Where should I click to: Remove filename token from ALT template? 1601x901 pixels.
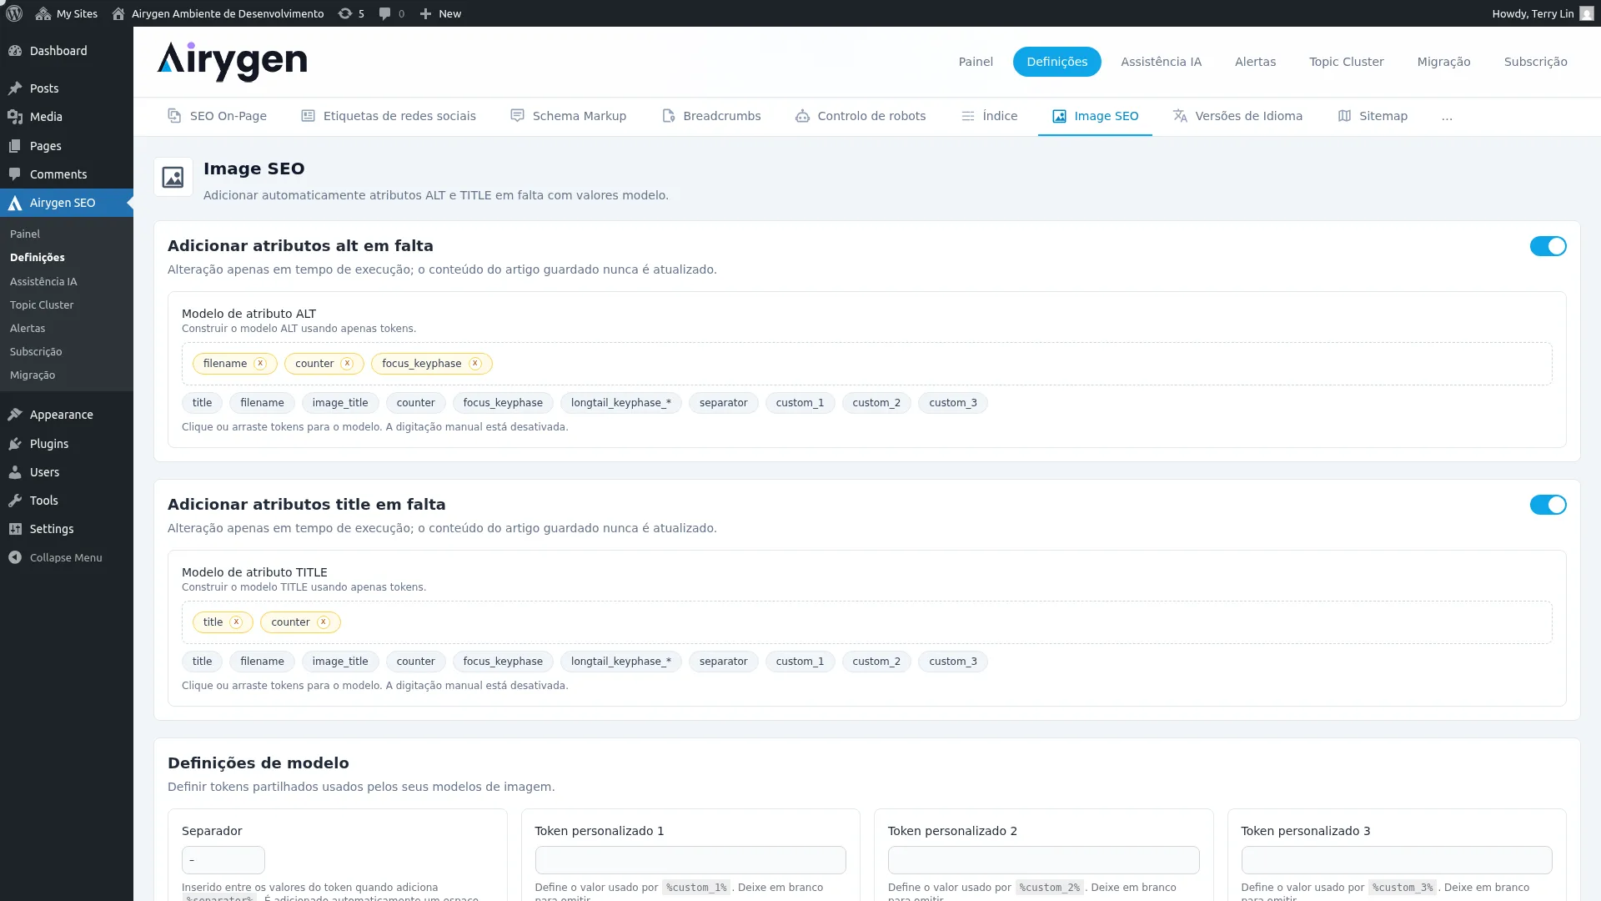pos(260,364)
